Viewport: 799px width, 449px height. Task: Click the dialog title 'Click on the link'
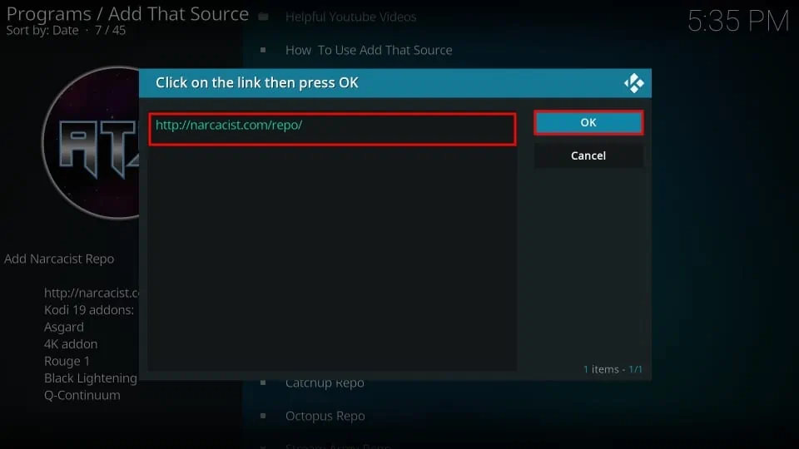[x=256, y=83]
